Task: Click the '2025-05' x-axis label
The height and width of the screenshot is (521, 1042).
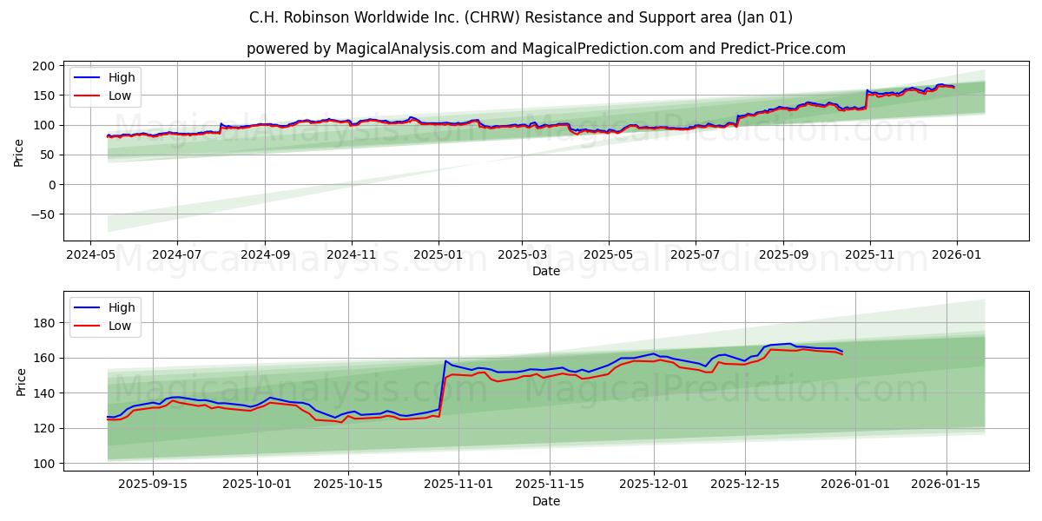Action: point(609,254)
